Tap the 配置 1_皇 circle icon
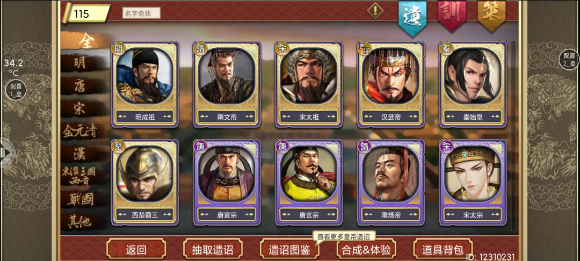This screenshot has height=261, width=580. pos(16,90)
